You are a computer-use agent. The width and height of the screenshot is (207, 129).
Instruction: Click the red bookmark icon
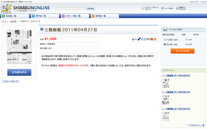pyautogui.click(x=152, y=39)
